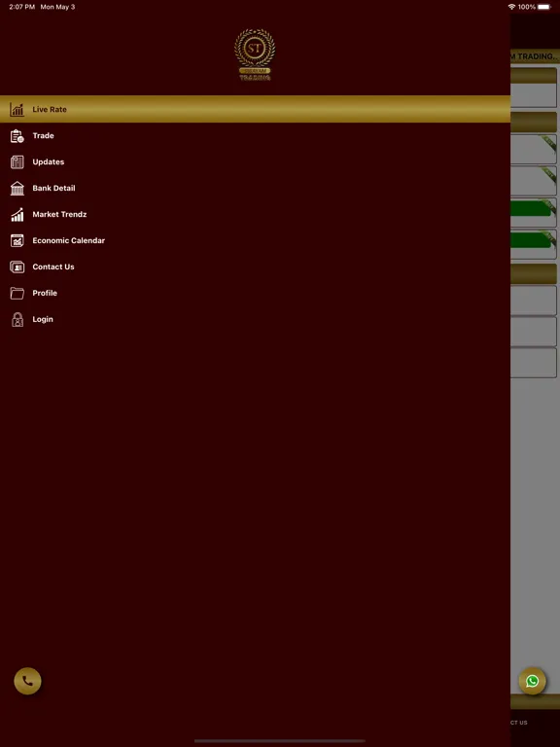Click the 2:07 PM clock text

(x=22, y=7)
